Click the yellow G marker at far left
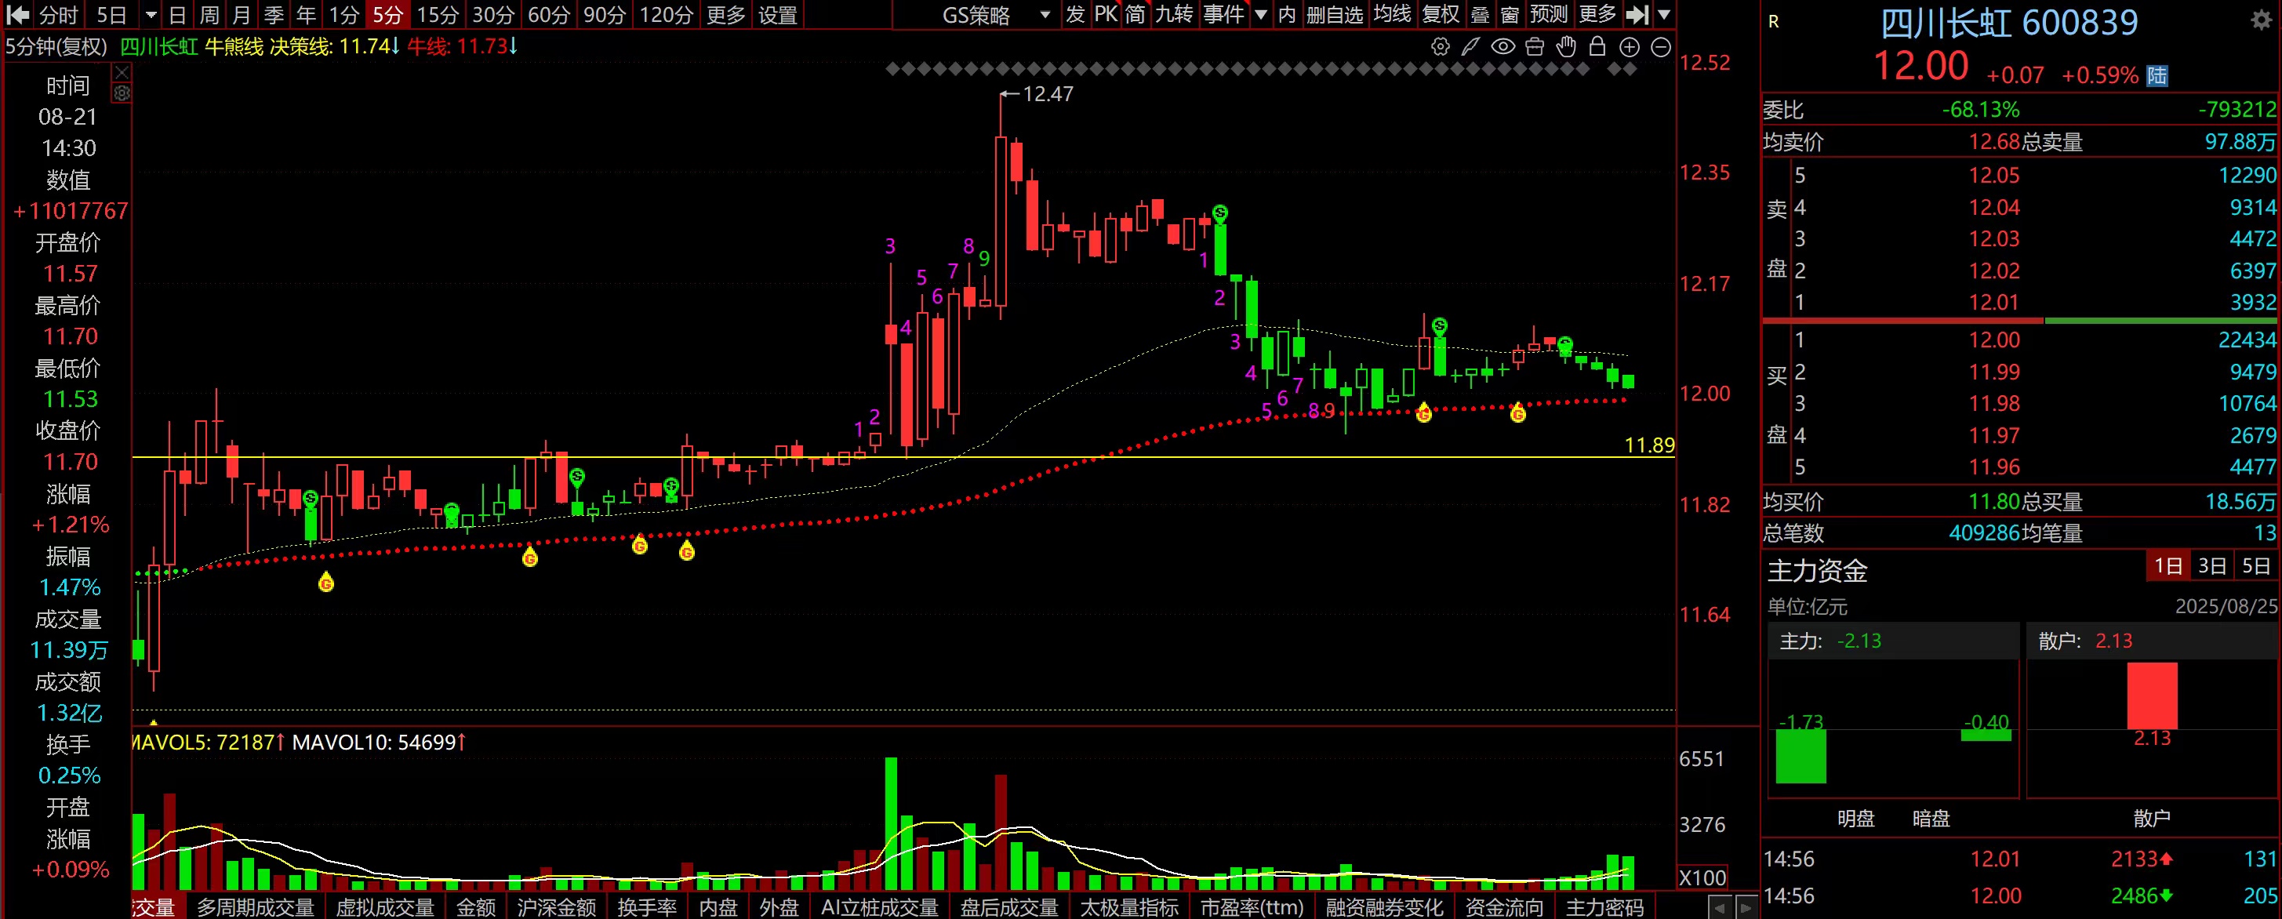The width and height of the screenshot is (2282, 919). click(x=326, y=583)
